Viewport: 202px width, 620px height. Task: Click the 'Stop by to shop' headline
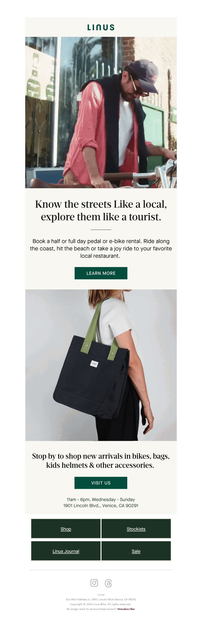(x=101, y=461)
